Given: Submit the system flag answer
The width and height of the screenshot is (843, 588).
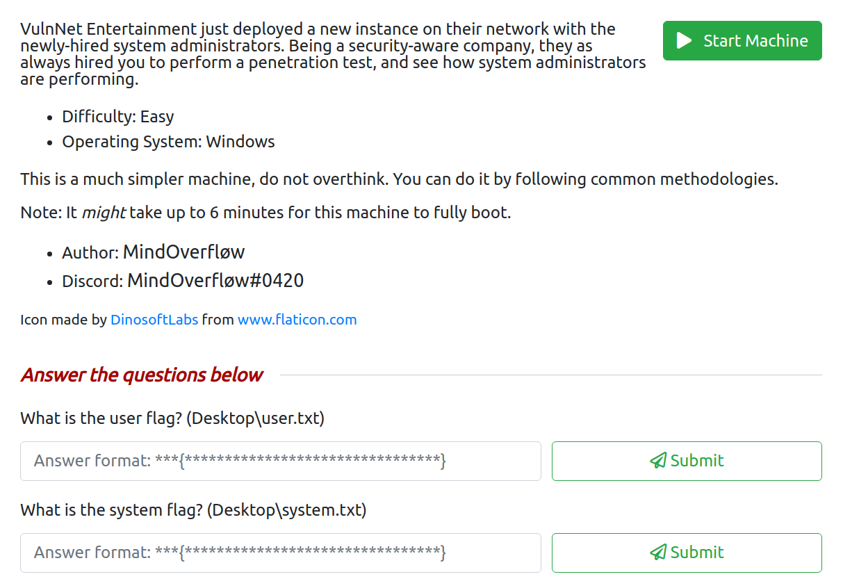Looking at the screenshot, I should 687,553.
